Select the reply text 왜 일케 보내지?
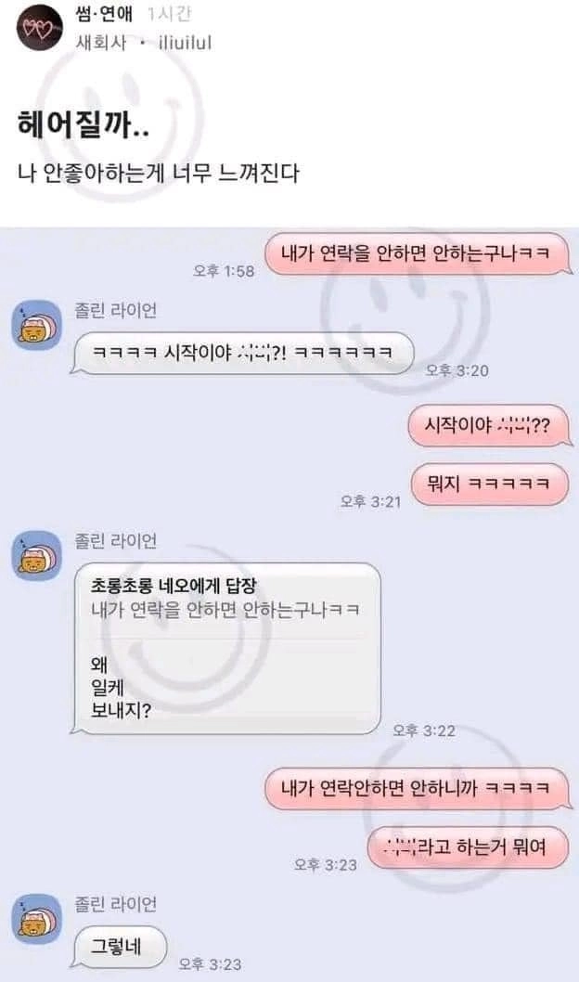Image resolution: width=579 pixels, height=982 pixels. click(x=121, y=687)
